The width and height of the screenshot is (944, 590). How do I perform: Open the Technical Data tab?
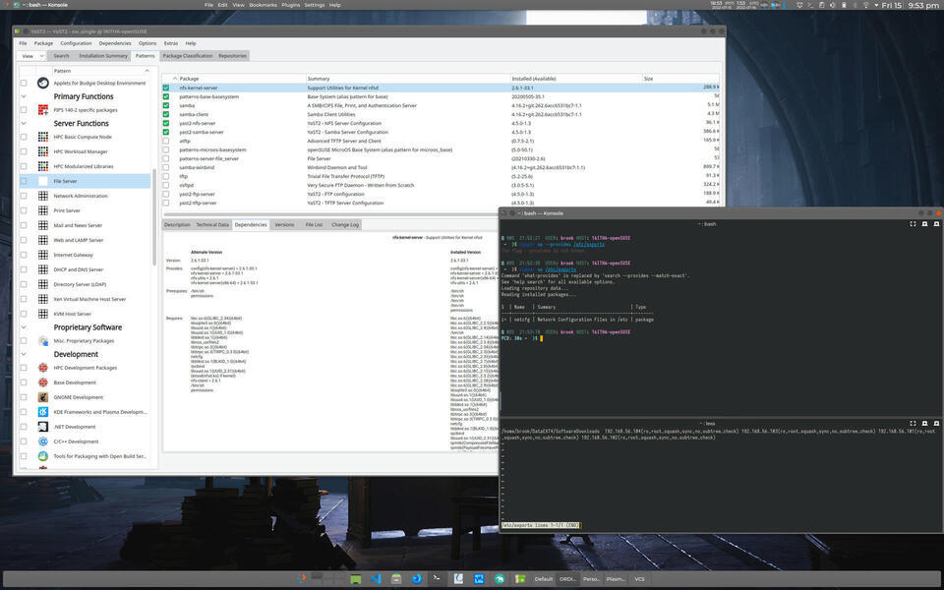(212, 224)
